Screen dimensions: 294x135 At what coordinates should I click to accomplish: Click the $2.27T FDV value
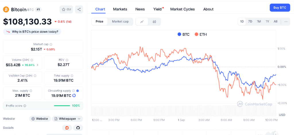coord(63,65)
